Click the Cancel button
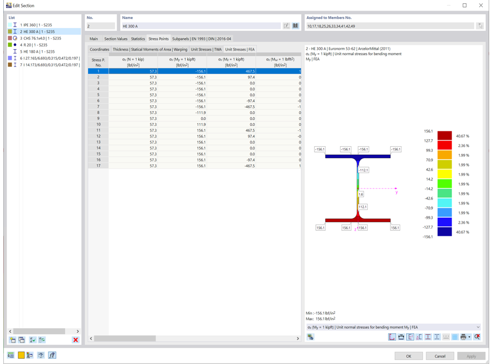The width and height of the screenshot is (493, 364). (x=440, y=356)
